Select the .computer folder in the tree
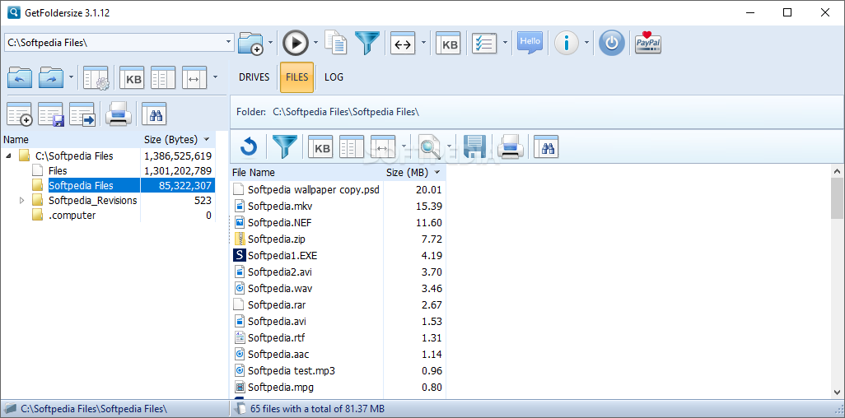 coord(72,215)
